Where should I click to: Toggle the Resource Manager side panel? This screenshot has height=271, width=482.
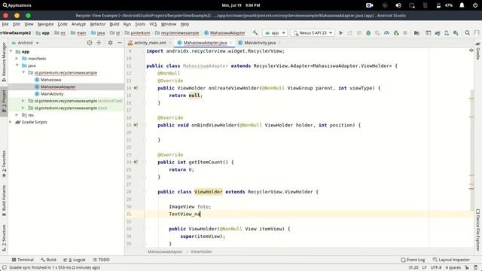tap(4, 62)
